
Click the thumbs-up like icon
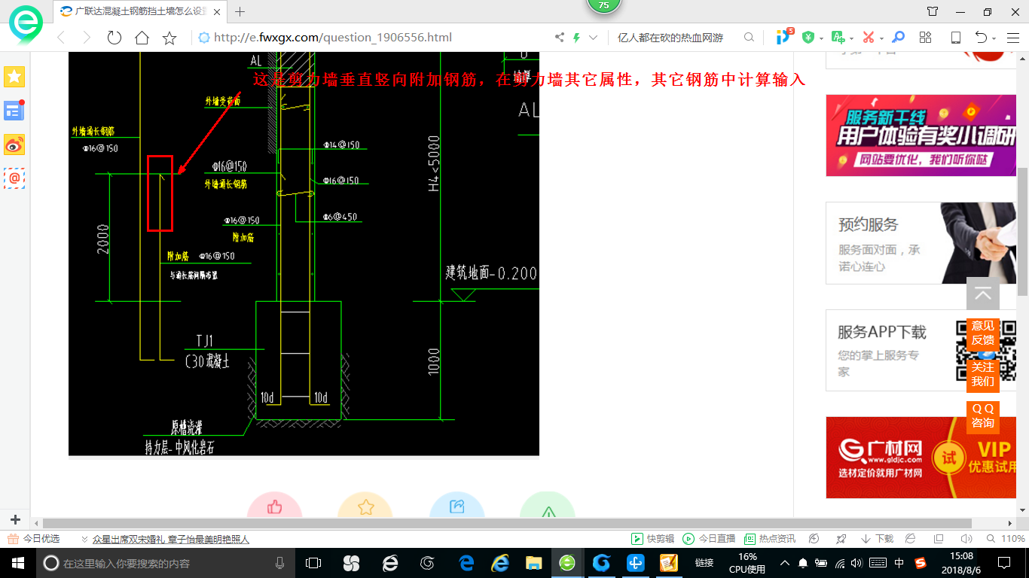[x=274, y=507]
